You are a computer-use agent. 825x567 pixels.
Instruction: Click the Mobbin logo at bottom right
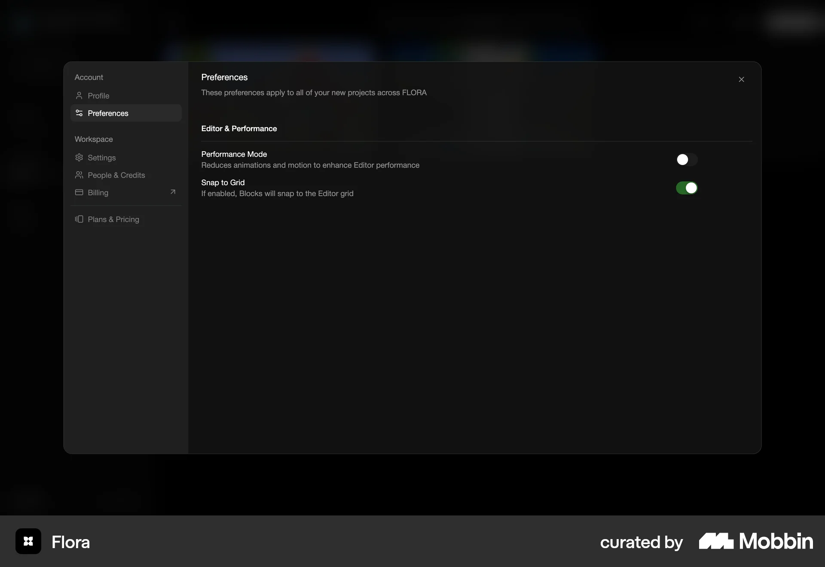[755, 541]
